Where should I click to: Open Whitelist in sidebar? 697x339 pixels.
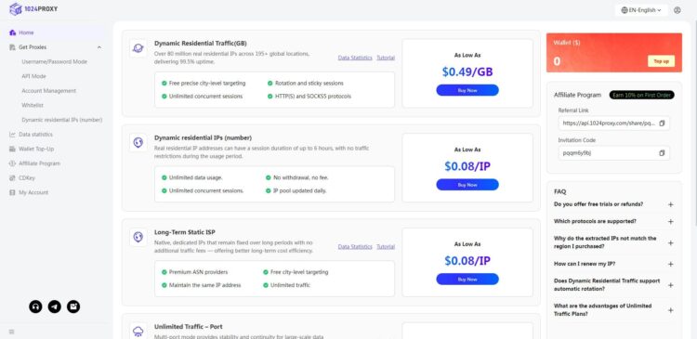(33, 105)
